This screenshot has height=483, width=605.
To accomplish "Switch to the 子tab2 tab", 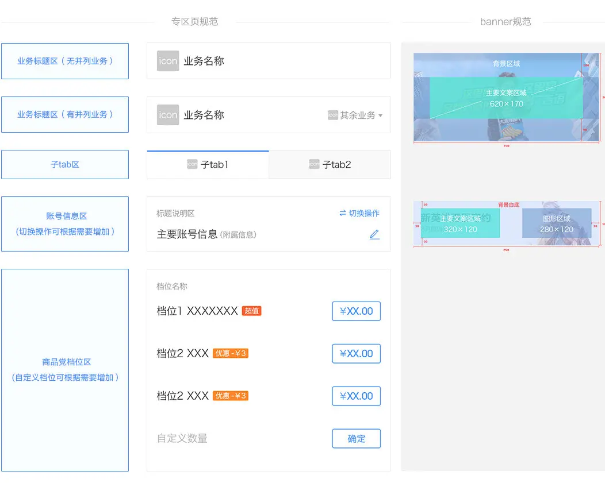I will coord(330,164).
